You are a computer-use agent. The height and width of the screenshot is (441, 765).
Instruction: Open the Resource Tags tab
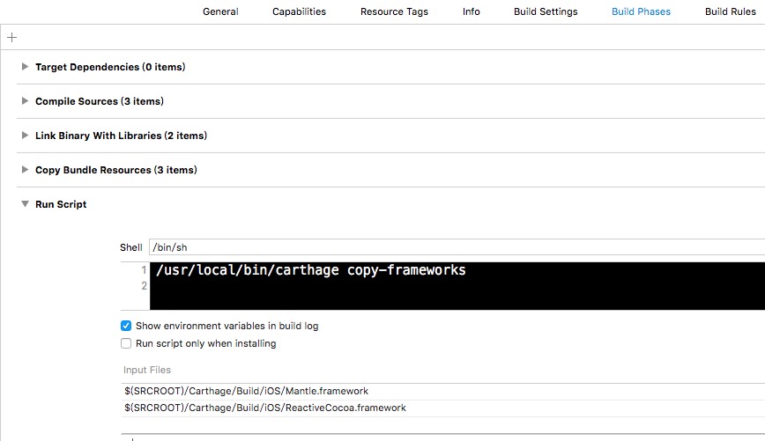[394, 11]
